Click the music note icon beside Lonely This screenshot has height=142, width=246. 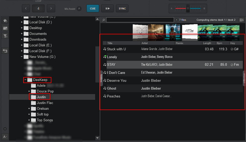[105, 57]
